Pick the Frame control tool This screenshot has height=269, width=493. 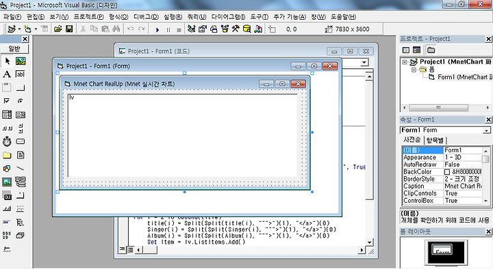(7, 87)
